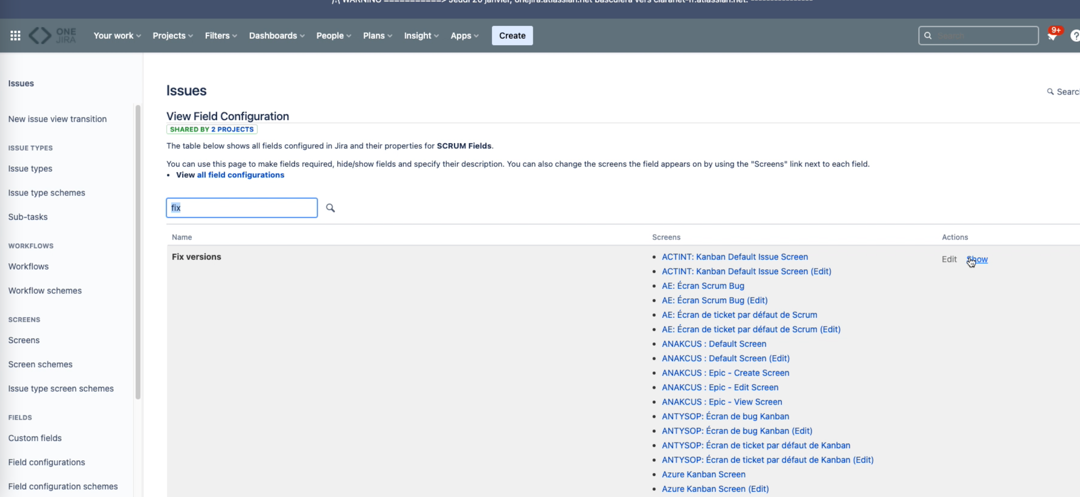Viewport: 1080px width, 497px height.
Task: Click the field filter input containing fix
Action: [x=241, y=208]
